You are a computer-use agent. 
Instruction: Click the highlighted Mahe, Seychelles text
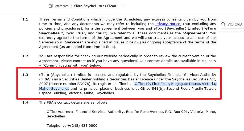tap(54, 88)
